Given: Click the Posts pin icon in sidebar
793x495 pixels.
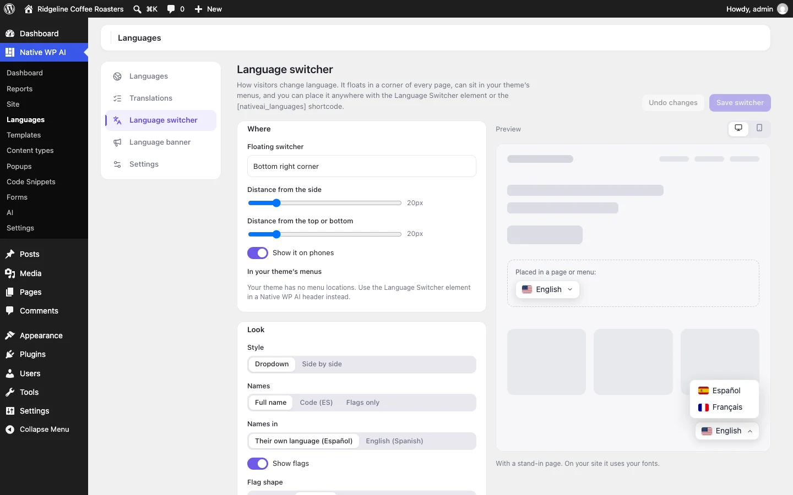Looking at the screenshot, I should point(10,254).
